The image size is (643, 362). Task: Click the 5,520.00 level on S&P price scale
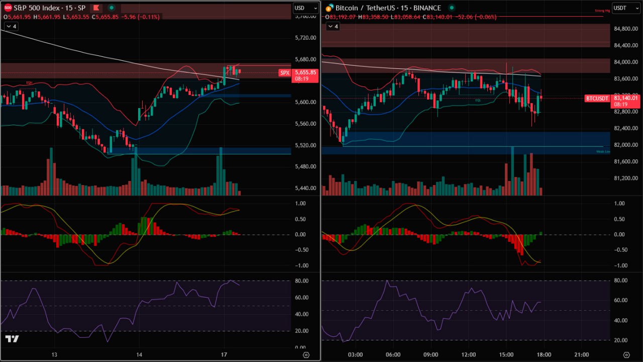(305, 145)
